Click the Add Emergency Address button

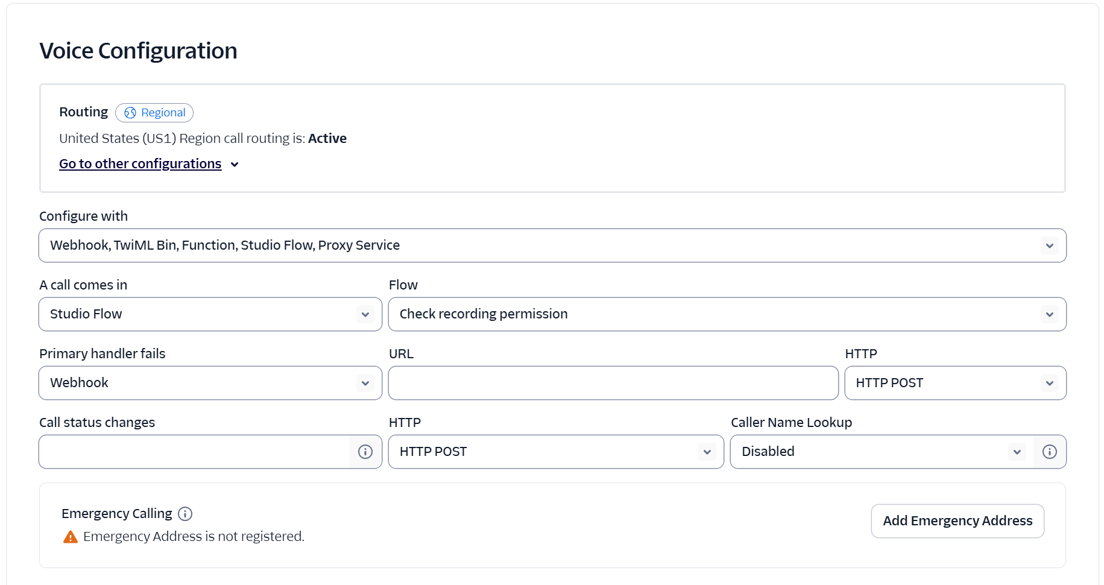click(x=957, y=521)
